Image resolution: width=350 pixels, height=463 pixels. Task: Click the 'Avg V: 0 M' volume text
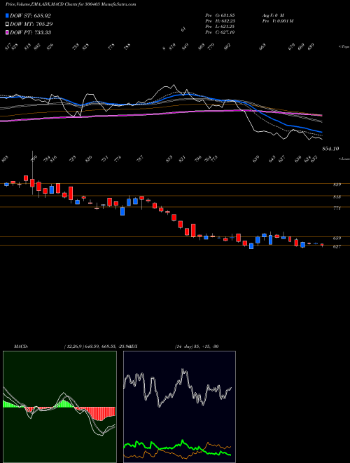click(x=273, y=15)
